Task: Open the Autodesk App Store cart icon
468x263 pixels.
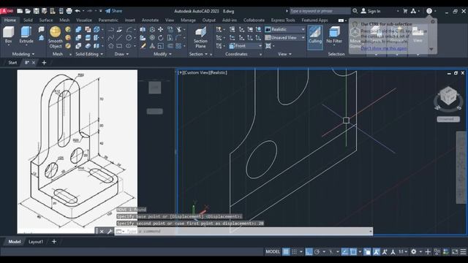Action: click(x=405, y=11)
